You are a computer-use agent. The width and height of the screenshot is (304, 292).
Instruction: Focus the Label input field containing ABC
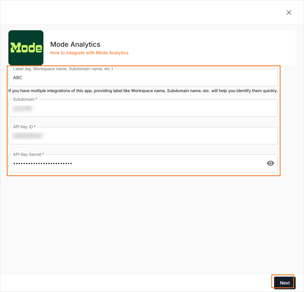(143, 78)
